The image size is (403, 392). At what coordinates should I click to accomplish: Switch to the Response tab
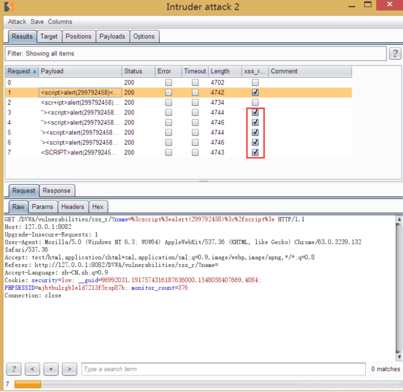[56, 191]
